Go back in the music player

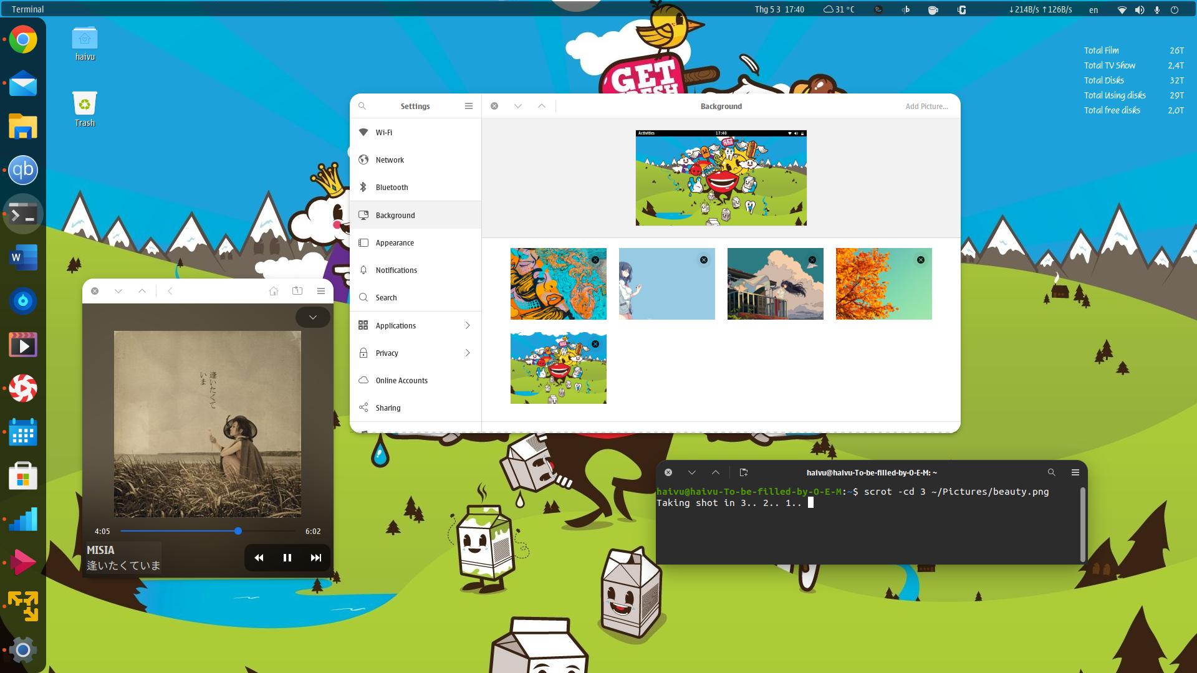tap(170, 291)
